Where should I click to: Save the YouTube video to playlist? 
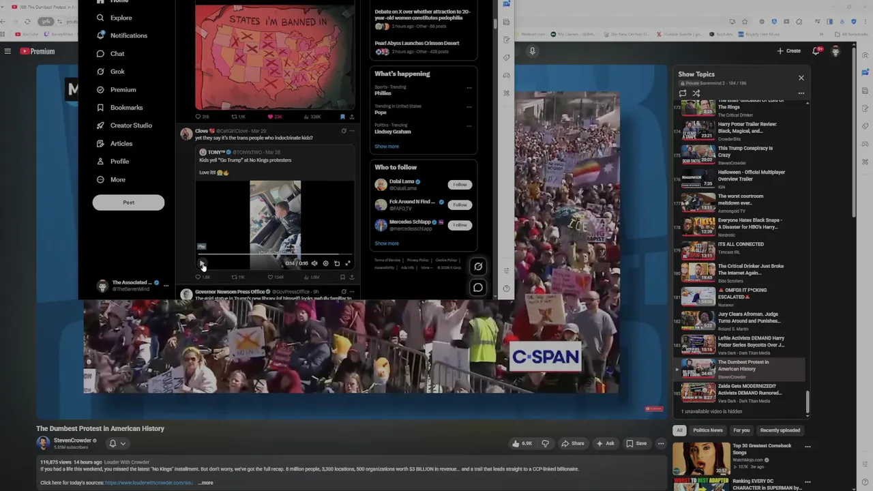(636, 443)
